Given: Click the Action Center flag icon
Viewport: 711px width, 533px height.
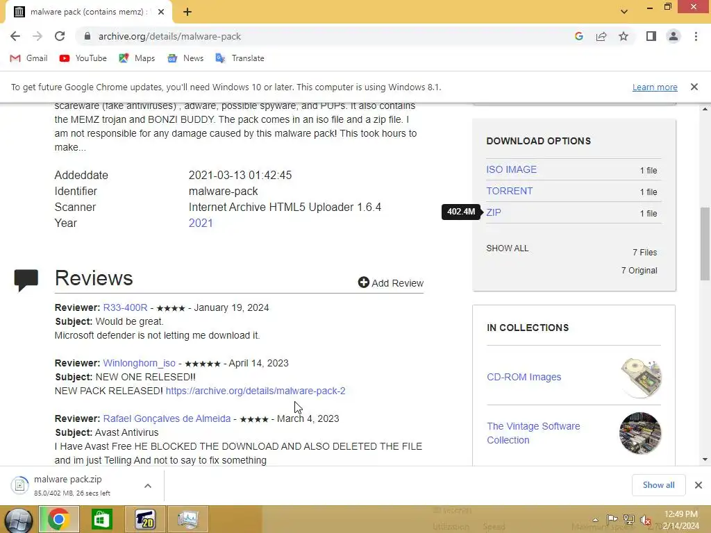Looking at the screenshot, I should pos(612,520).
